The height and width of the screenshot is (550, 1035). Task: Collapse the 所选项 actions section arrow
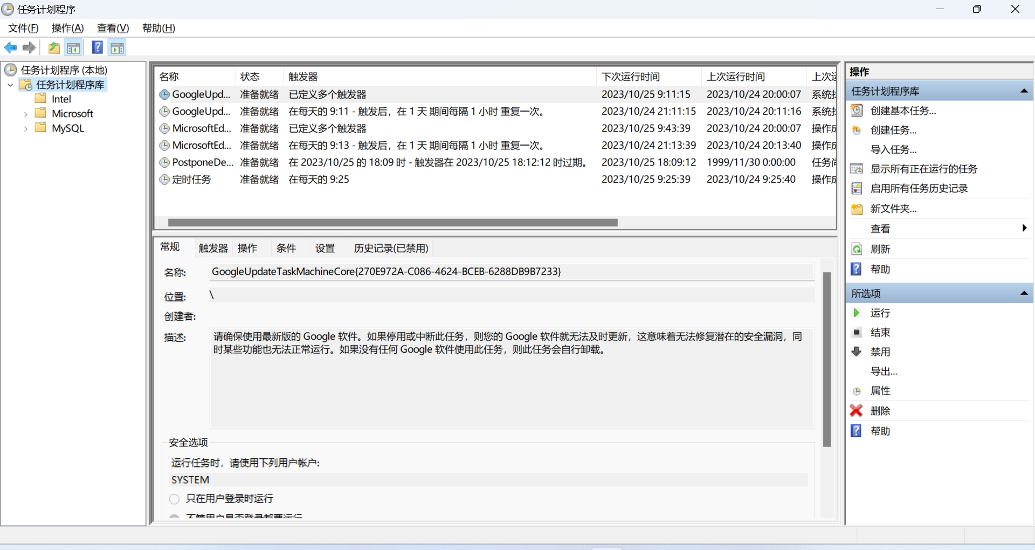click(1024, 293)
